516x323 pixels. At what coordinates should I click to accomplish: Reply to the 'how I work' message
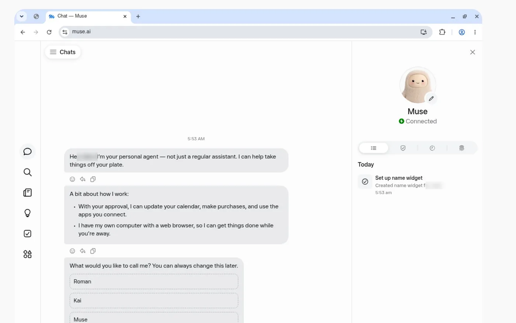click(83, 251)
